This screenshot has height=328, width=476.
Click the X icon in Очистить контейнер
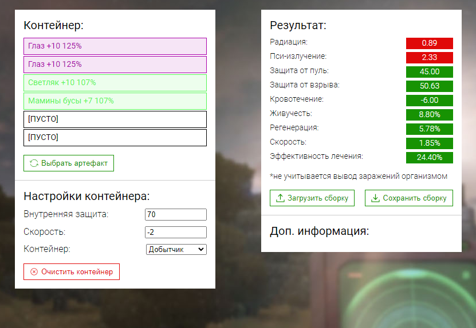(x=34, y=271)
